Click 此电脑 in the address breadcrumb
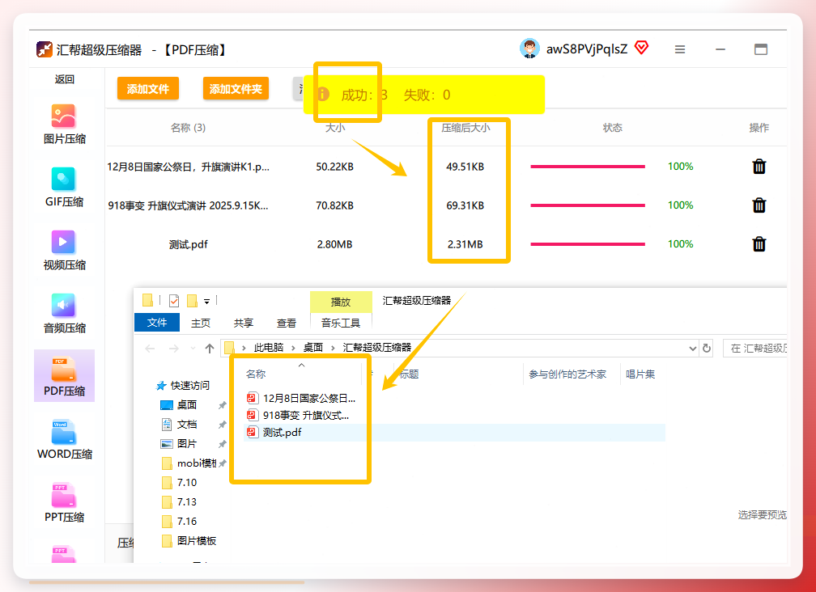The image size is (816, 592). (269, 348)
